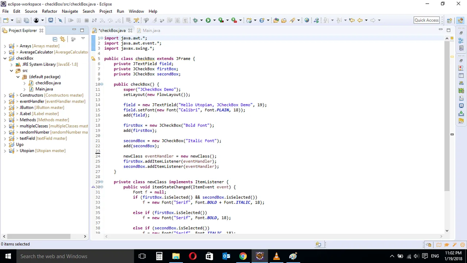Click the editor vertical scrollbar
This screenshot has height=263, width=467.
447,117
